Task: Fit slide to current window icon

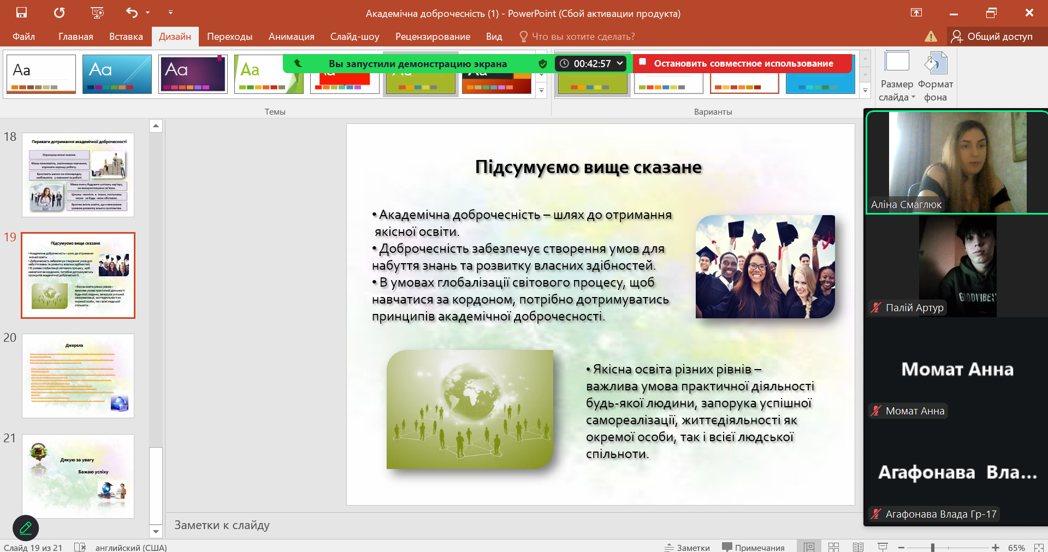Action: pyautogui.click(x=1038, y=547)
